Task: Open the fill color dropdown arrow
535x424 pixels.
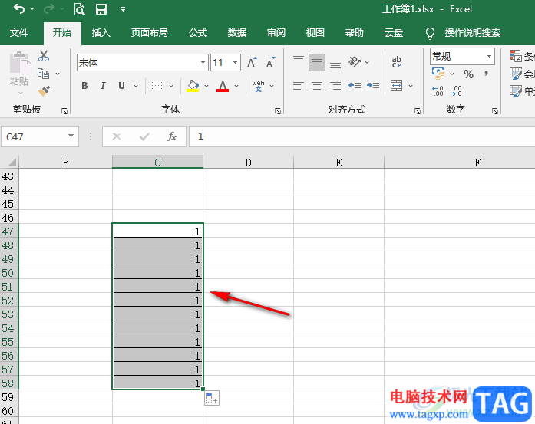Action: (x=206, y=86)
